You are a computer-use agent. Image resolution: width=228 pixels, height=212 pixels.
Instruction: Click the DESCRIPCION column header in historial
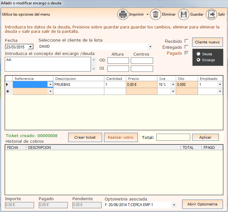pos(103,148)
